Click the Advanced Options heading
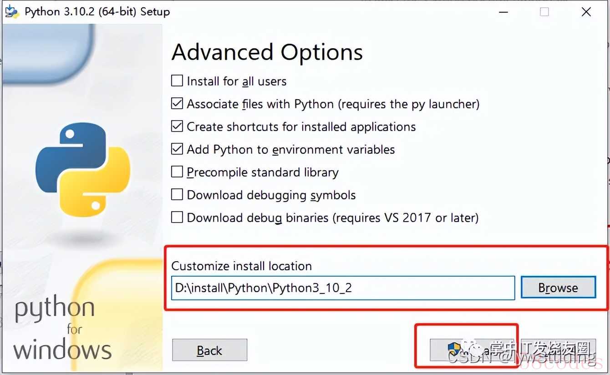Screen dimensions: 610x375 coord(267,52)
